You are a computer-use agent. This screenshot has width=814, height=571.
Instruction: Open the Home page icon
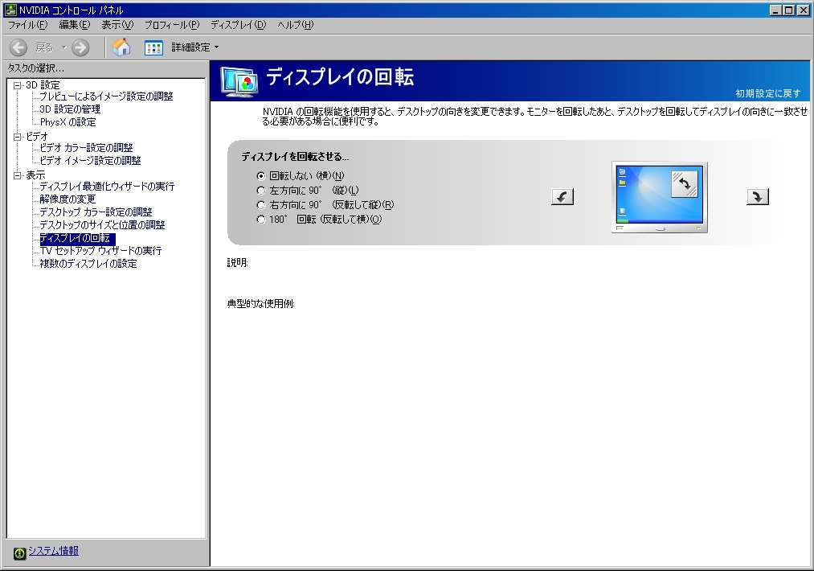[x=121, y=47]
